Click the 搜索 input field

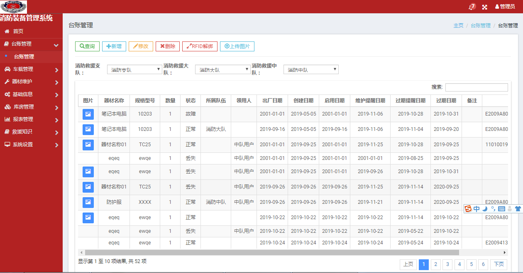point(477,87)
